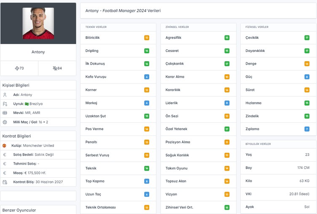Click the 30 Haziran 2027 contract end date
Viewport: 317px width, 214px height.
[x=49, y=182]
